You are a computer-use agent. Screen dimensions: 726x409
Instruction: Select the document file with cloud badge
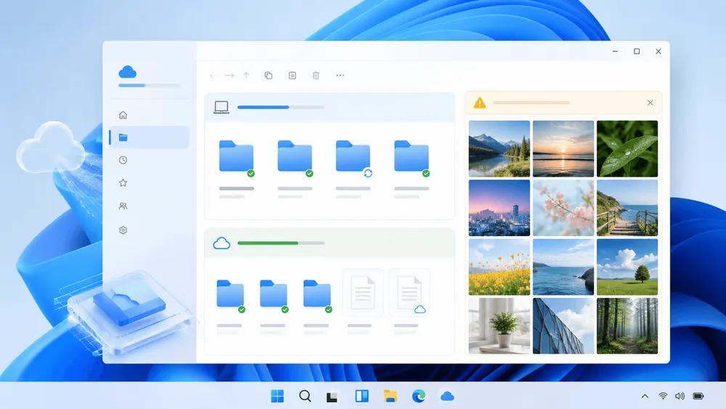tap(409, 293)
